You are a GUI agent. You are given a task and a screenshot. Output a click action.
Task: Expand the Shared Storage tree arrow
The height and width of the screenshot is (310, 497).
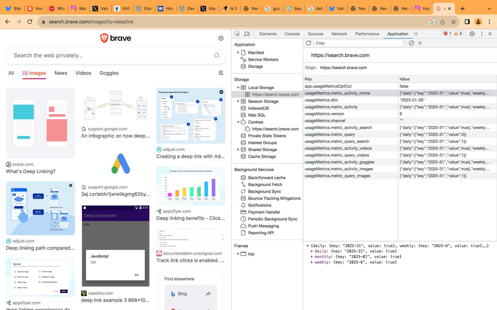coord(238,150)
